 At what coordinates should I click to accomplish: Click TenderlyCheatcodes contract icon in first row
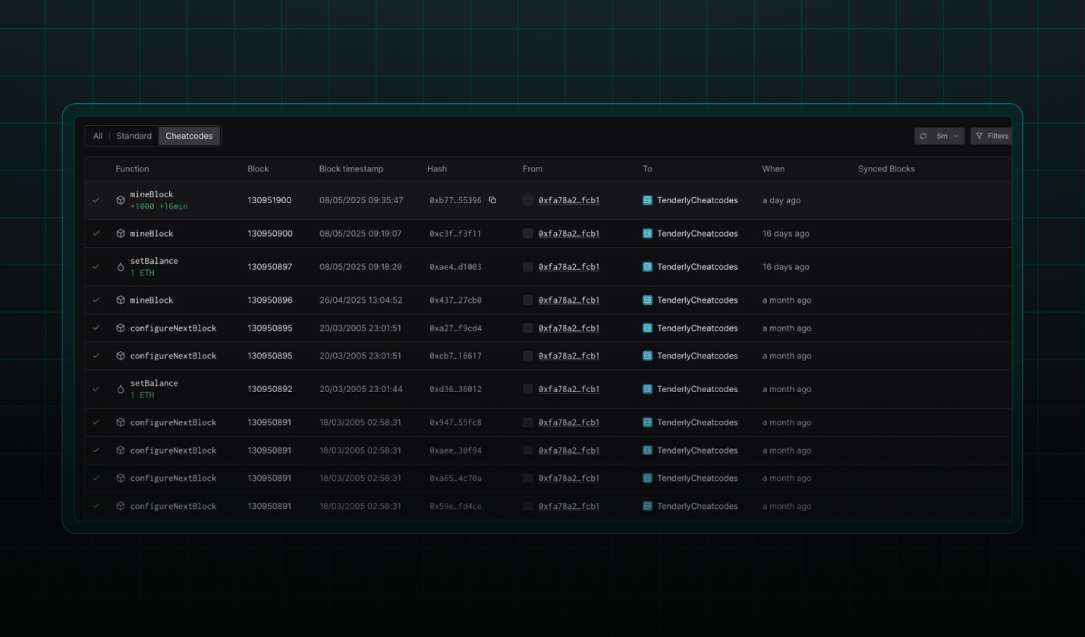click(647, 200)
